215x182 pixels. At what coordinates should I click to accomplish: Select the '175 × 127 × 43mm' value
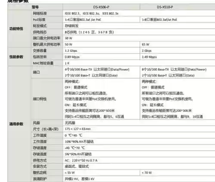coord(78,129)
